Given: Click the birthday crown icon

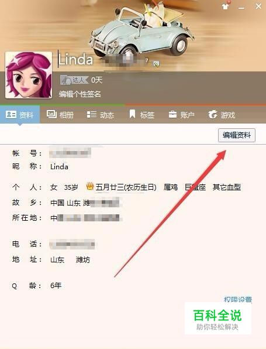Looking at the screenshot, I should (x=90, y=187).
